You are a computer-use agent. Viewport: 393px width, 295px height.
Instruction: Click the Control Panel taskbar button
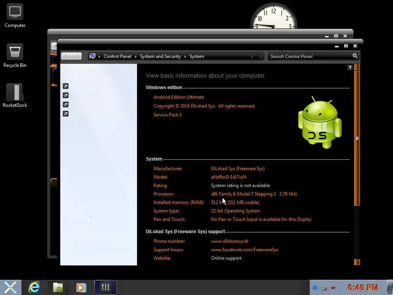tap(106, 287)
